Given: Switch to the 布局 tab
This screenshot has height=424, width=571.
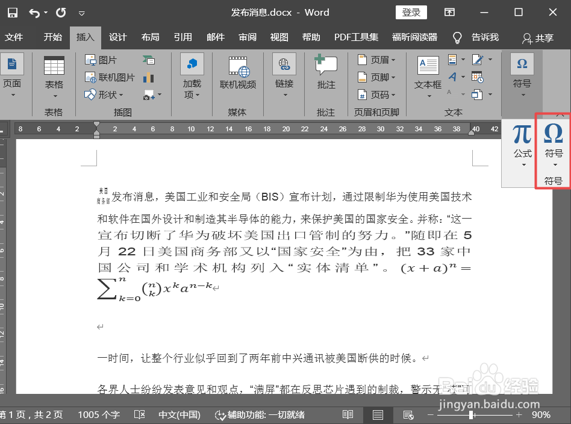Looking at the screenshot, I should pyautogui.click(x=150, y=37).
